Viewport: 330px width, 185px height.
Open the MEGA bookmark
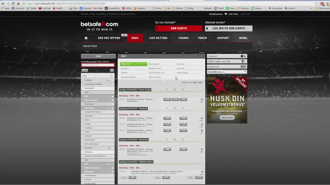point(127,8)
